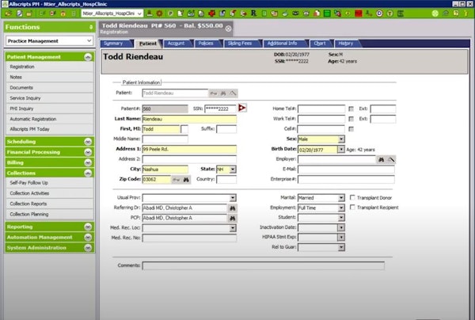Viewport: 475px width, 320px height.
Task: Click the house icon at toolbar right
Action: click(x=446, y=13)
